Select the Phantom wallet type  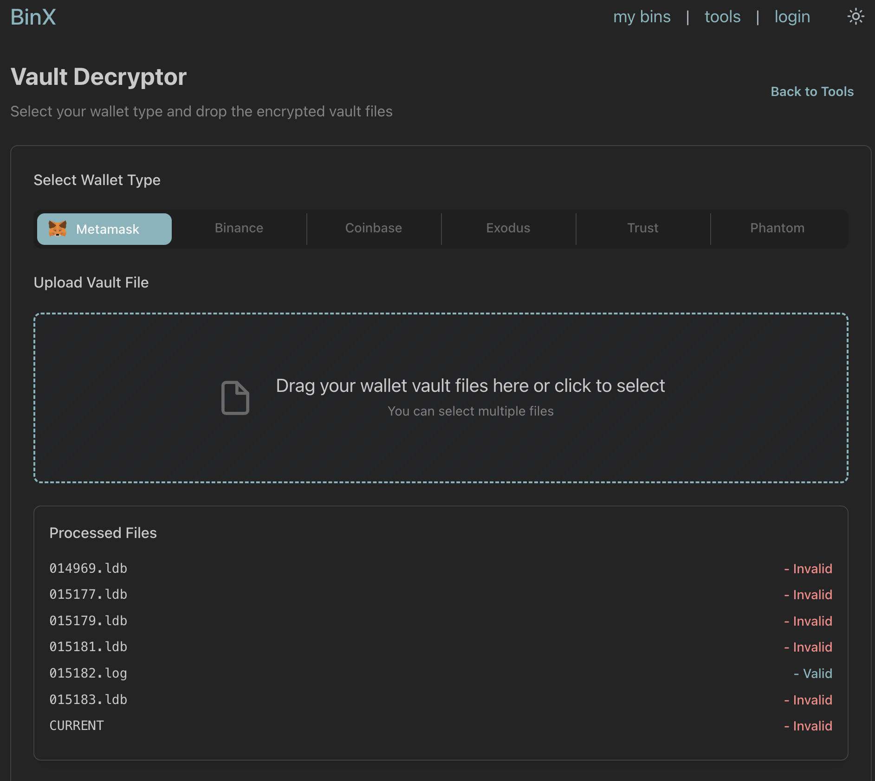tap(778, 228)
